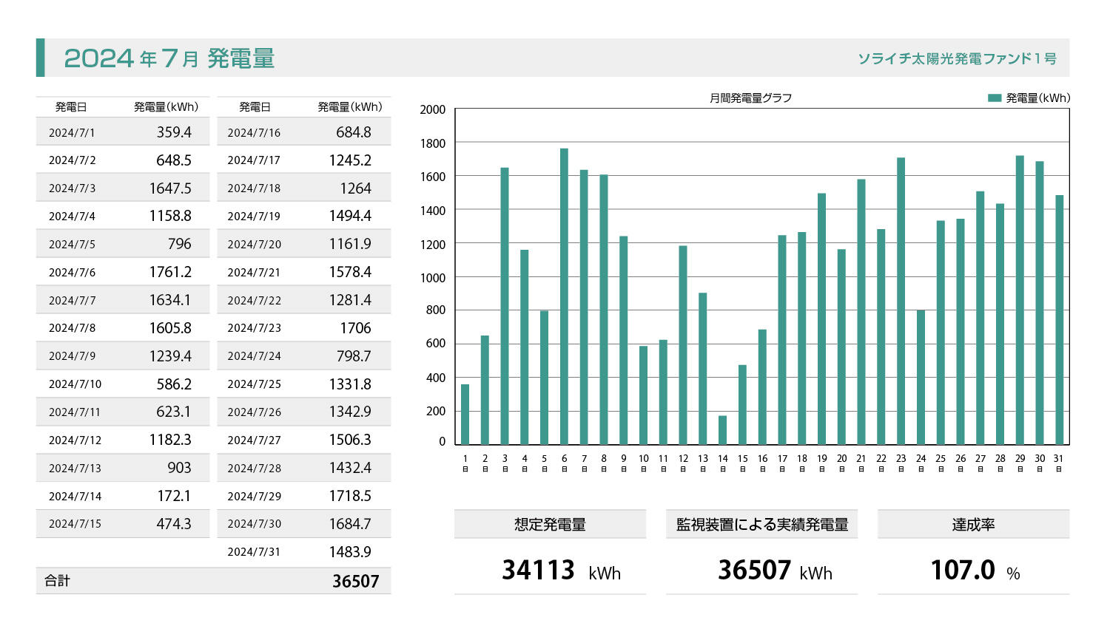Image resolution: width=1110 pixels, height=640 pixels.
Task: Click 監視装置による実績発電量 header
Action: pos(761,525)
